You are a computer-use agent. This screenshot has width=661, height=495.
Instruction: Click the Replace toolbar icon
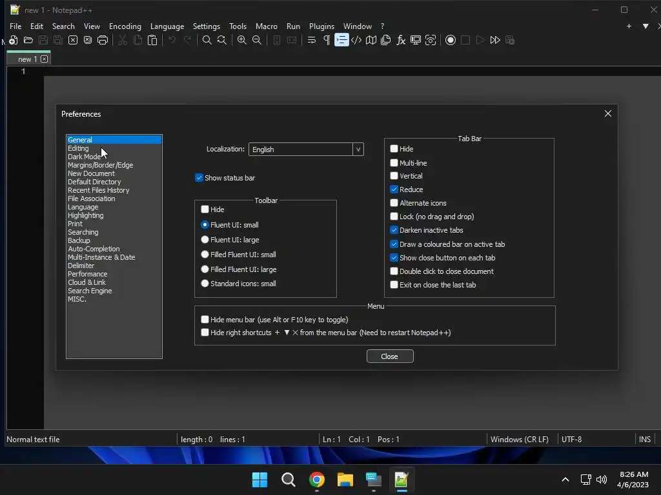(x=222, y=40)
